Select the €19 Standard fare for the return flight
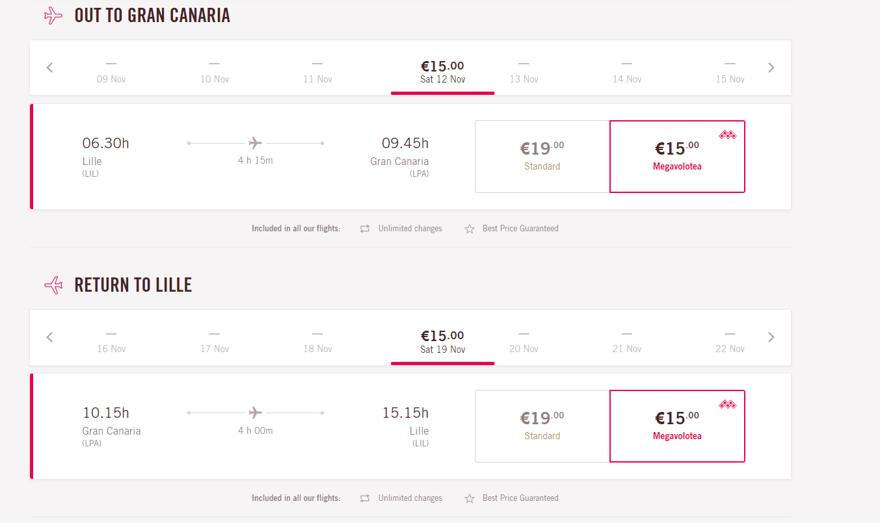Image resolution: width=880 pixels, height=523 pixels. click(542, 426)
